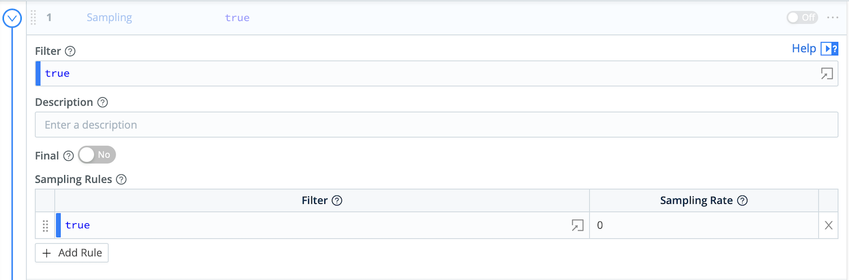Expand the top Filter expression editor

click(x=827, y=74)
